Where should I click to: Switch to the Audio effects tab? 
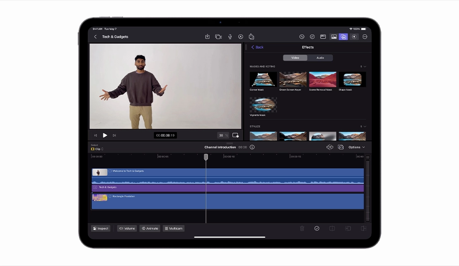pos(320,58)
